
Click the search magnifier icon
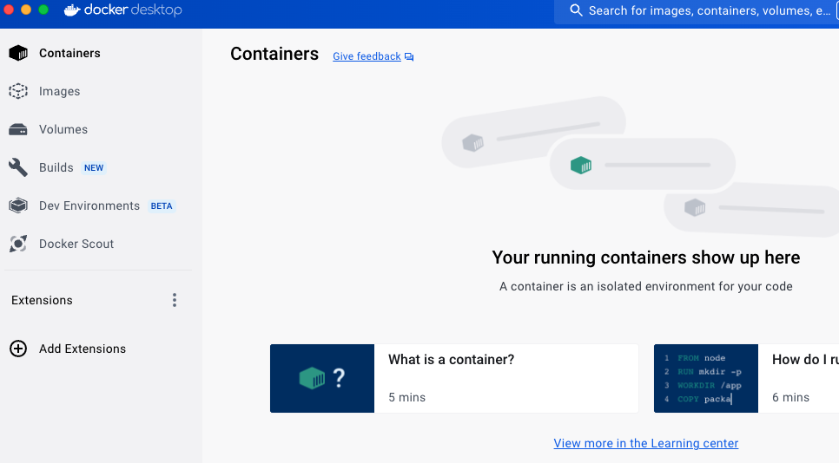tap(576, 10)
